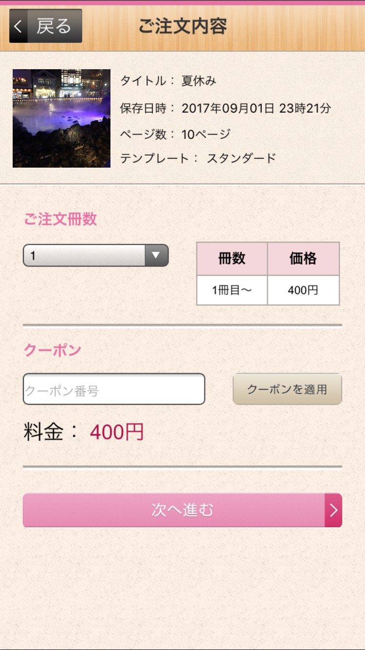Click the ご注文内容 header title
Image resolution: width=365 pixels, height=650 pixels.
[x=182, y=26]
